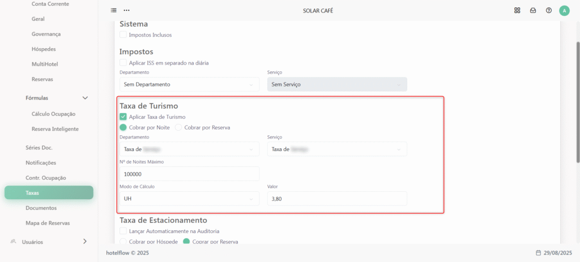580x262 pixels.
Task: Click the Valor field showing 3,80
Action: (337, 199)
